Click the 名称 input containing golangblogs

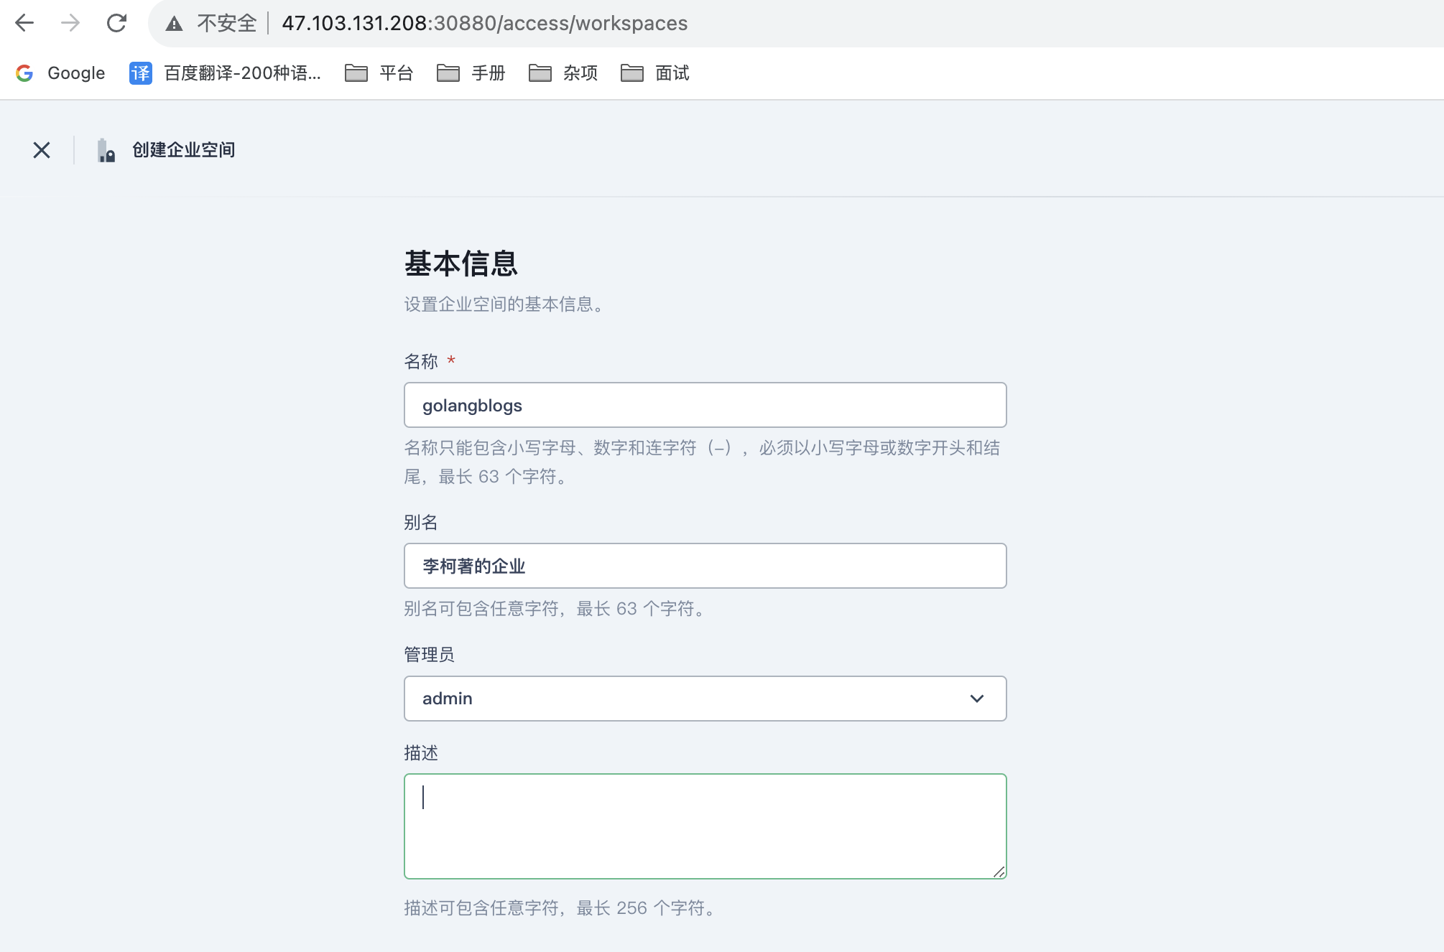(x=705, y=405)
